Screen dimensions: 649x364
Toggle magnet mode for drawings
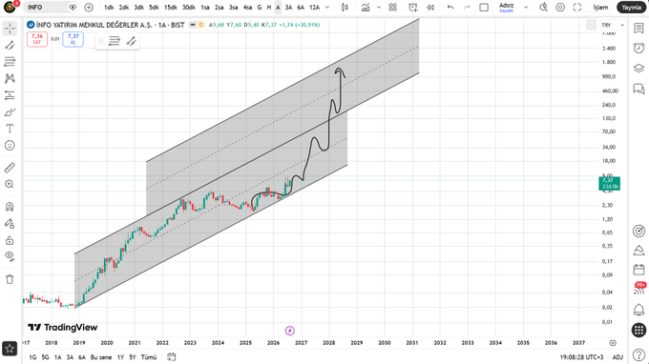point(10,207)
